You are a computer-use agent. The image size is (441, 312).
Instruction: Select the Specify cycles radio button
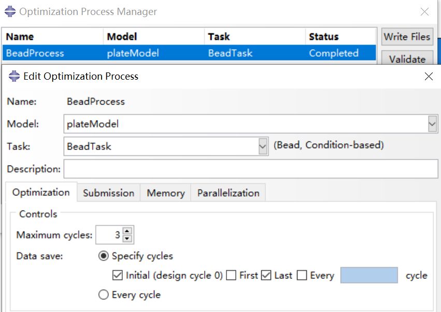(104, 256)
